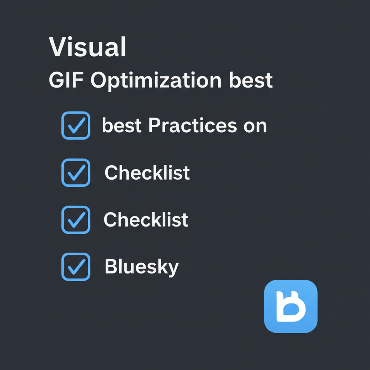Select the best Practices on label
This screenshot has height=370, width=370.
(184, 125)
